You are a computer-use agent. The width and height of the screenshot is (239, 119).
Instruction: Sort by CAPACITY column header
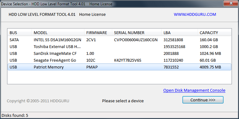[215, 33]
